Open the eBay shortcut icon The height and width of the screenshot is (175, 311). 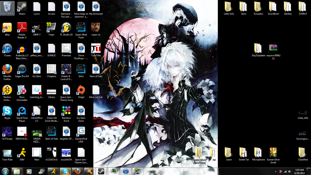[7, 29]
